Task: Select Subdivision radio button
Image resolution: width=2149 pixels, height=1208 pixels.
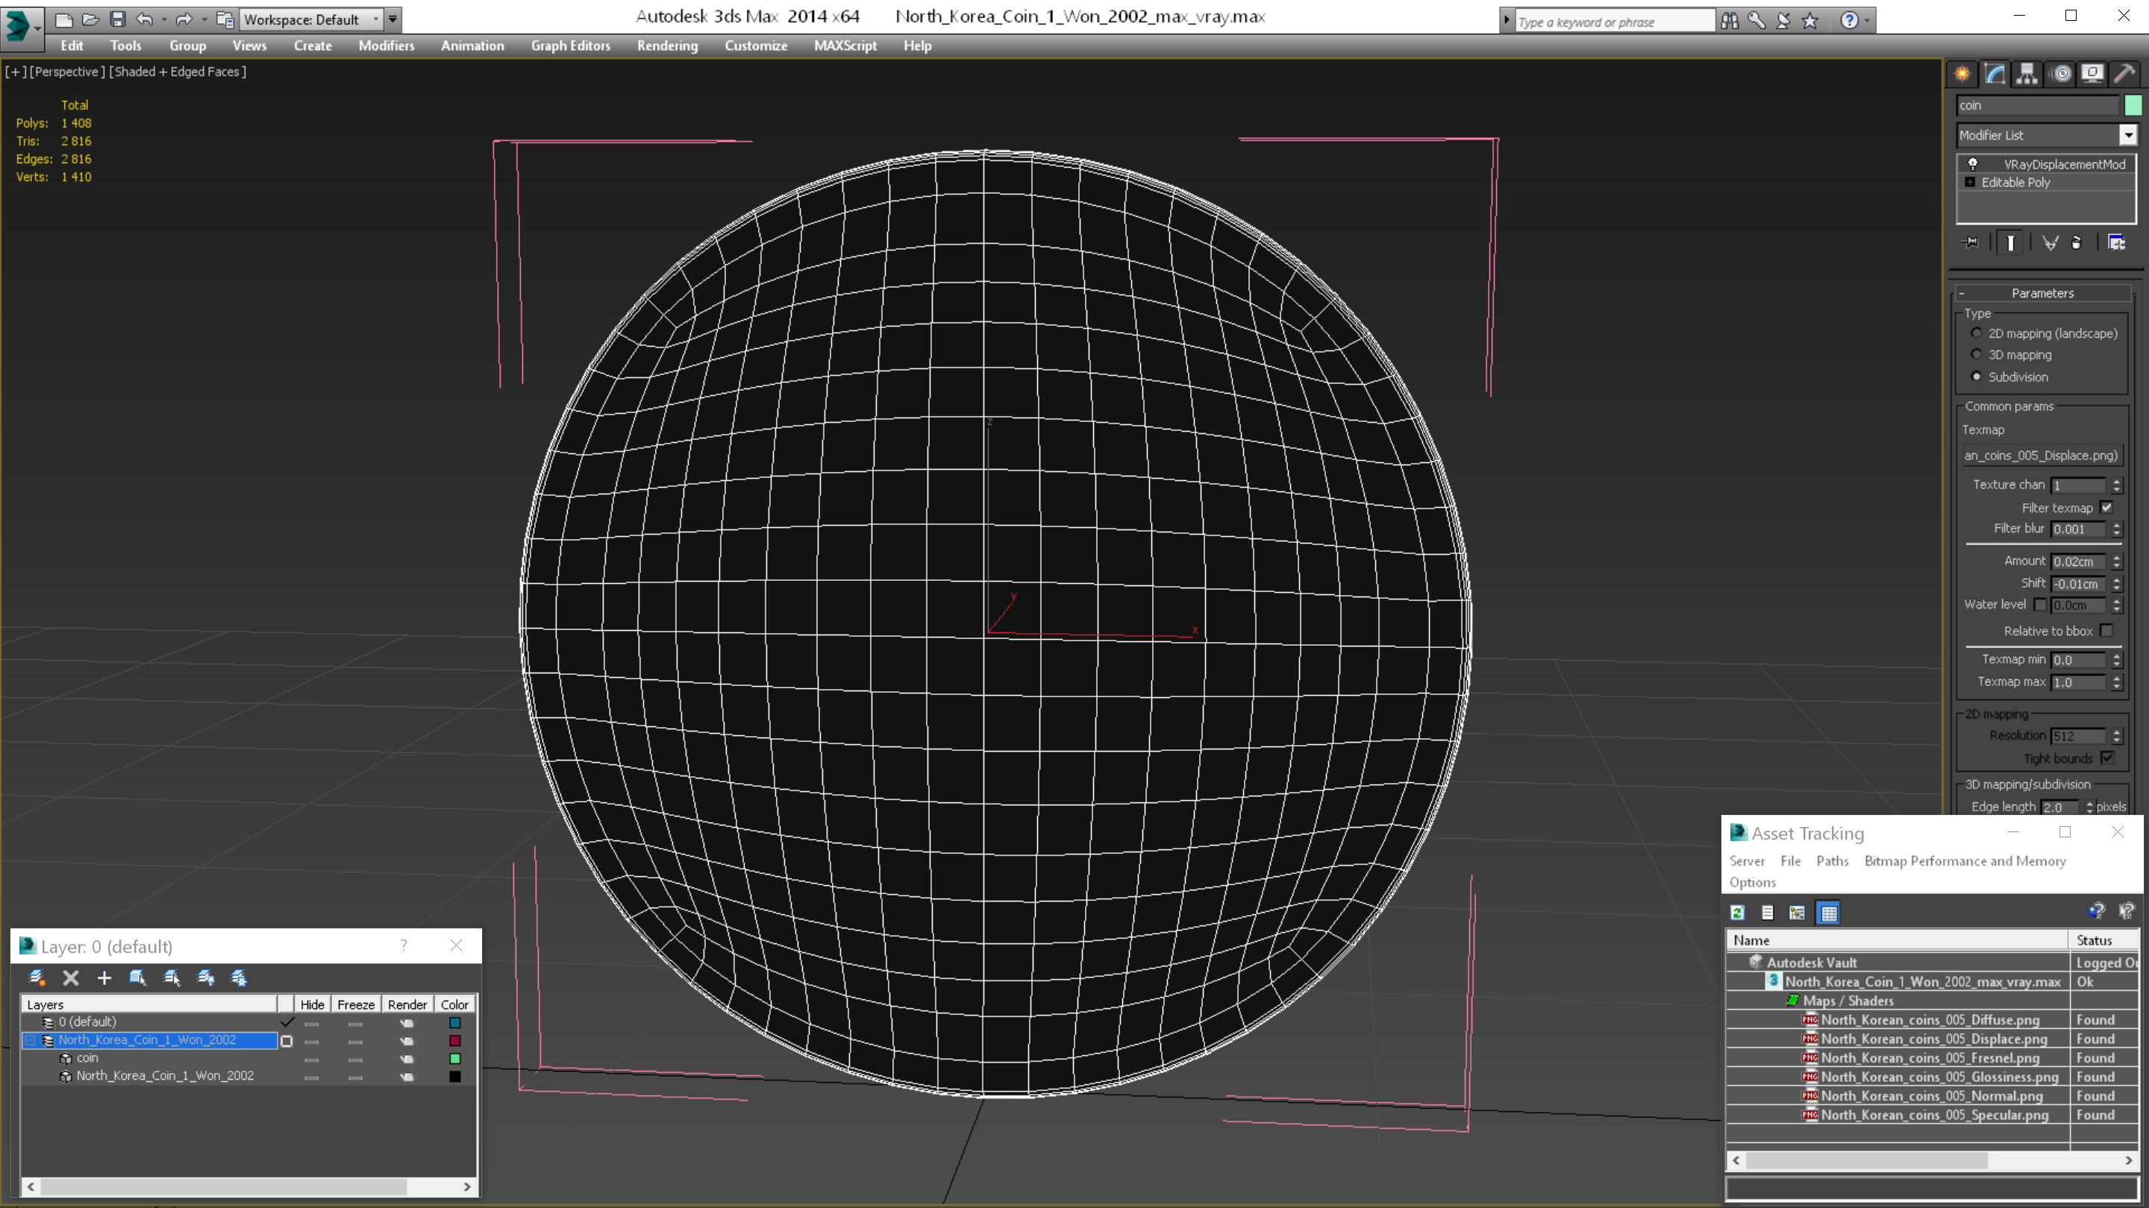Action: click(x=1977, y=377)
